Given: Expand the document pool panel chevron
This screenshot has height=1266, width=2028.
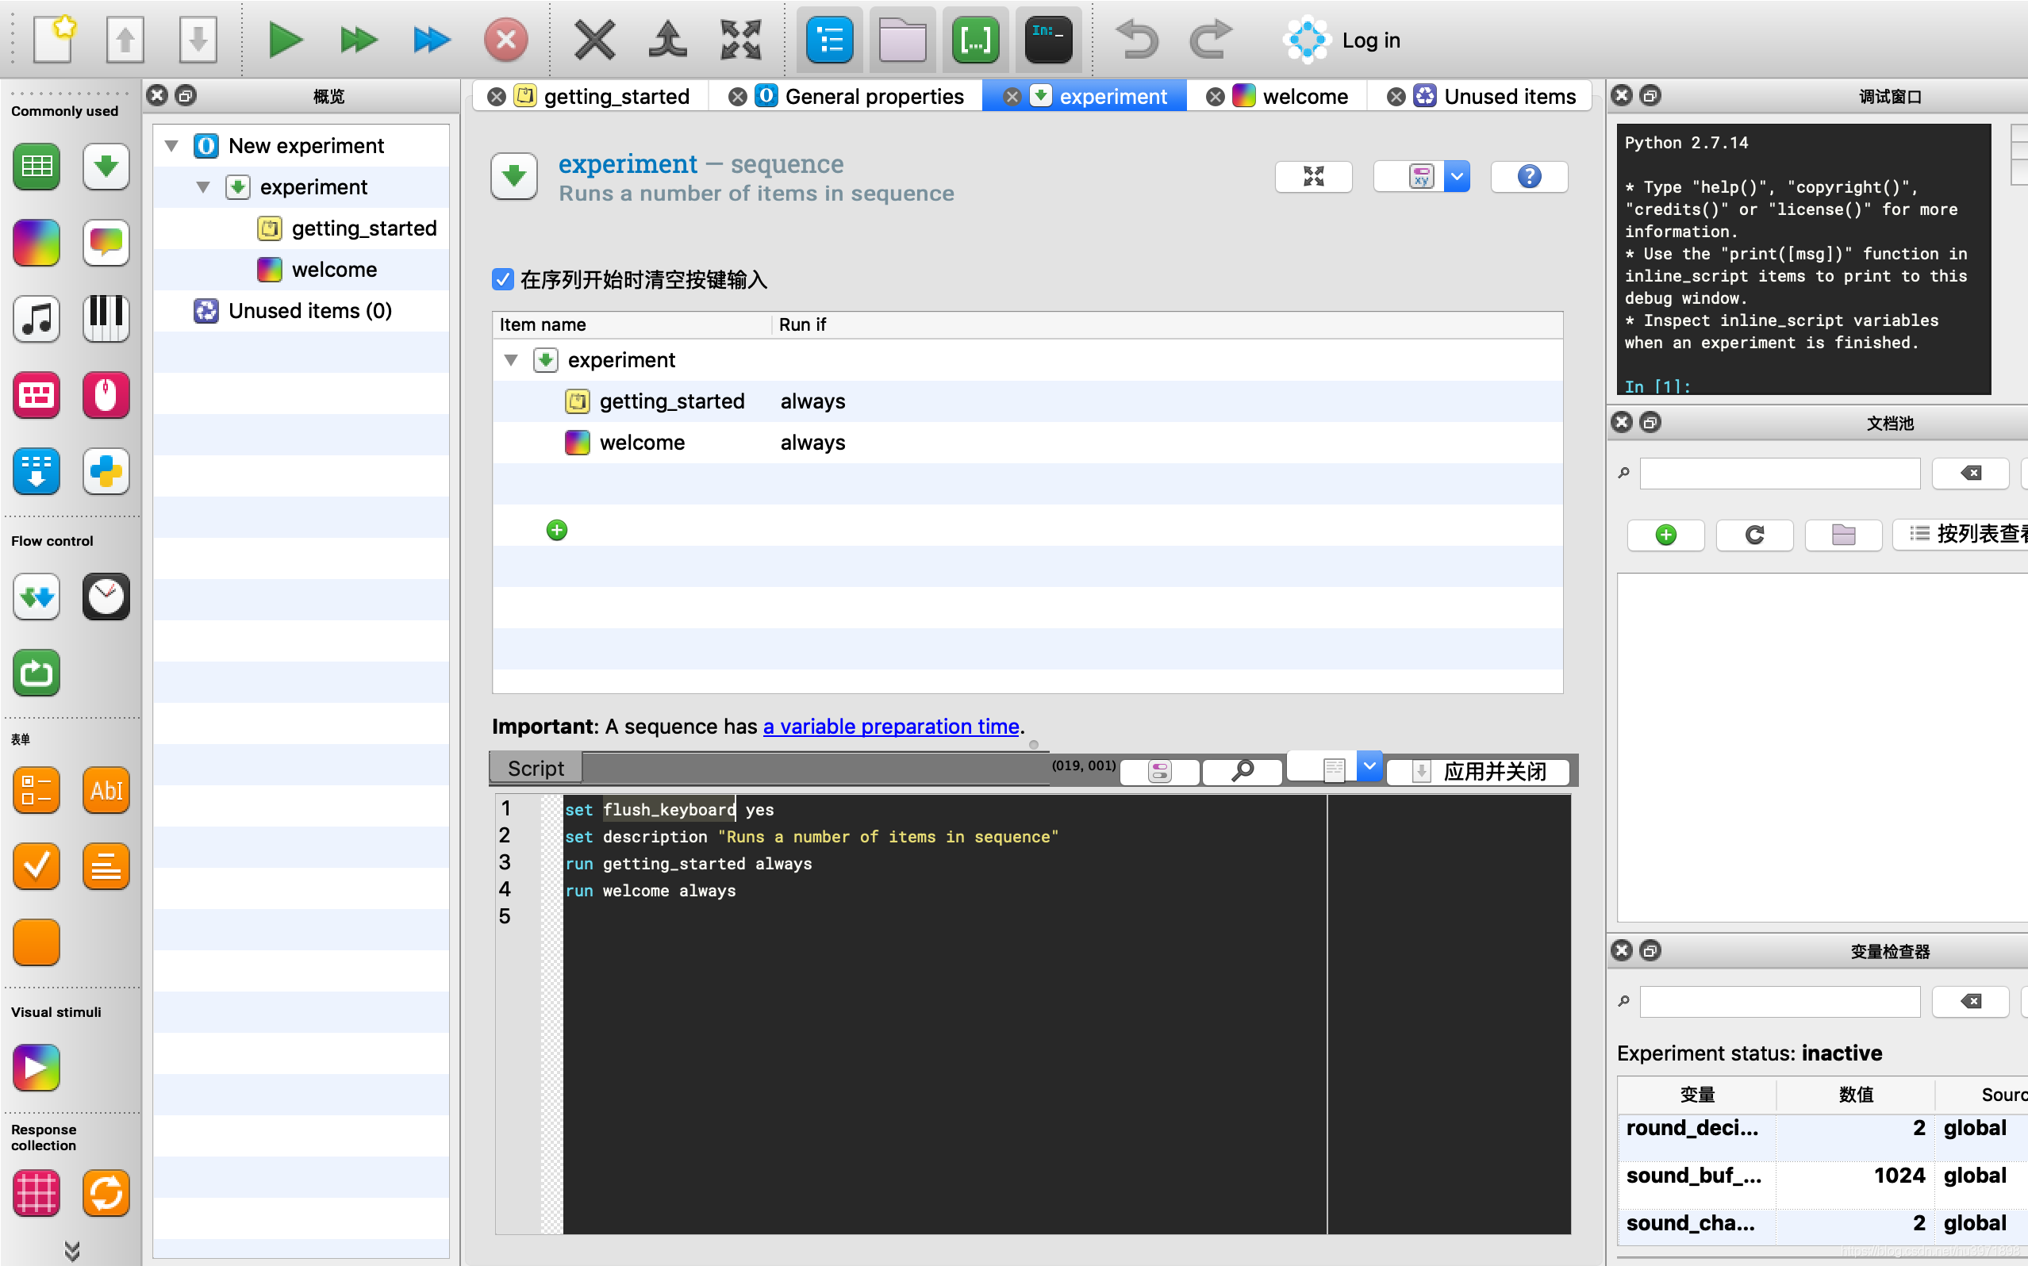Looking at the screenshot, I should click(1650, 421).
